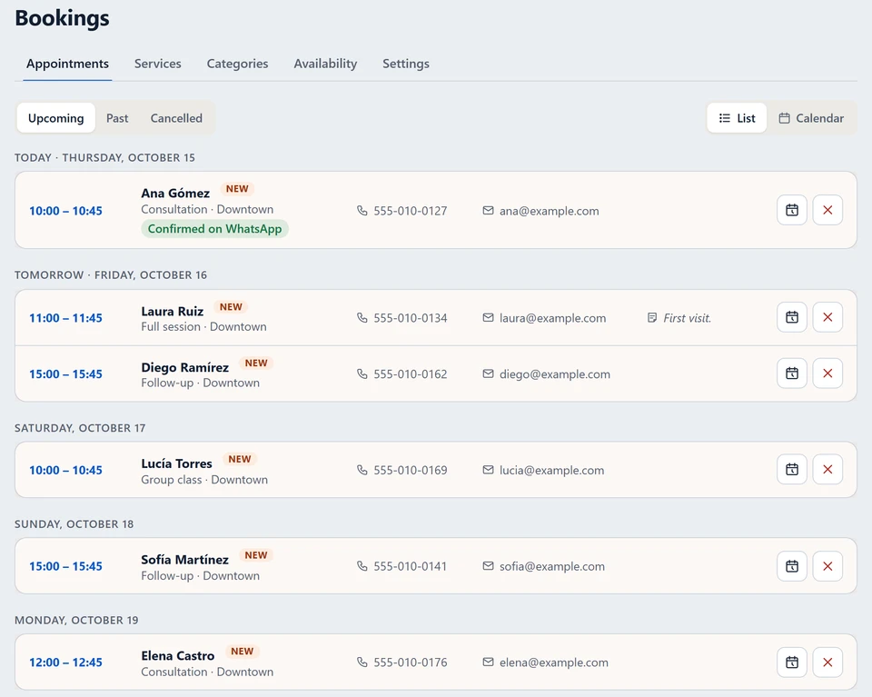Reschedule Ana Gómez's appointment via calendar icon
The image size is (872, 697).
tap(791, 210)
